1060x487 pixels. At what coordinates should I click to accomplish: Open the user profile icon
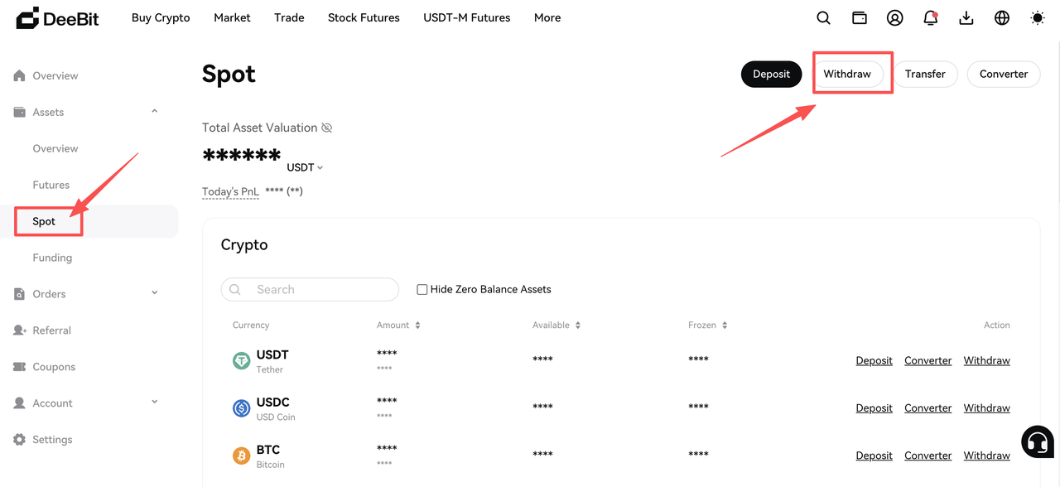(x=894, y=17)
